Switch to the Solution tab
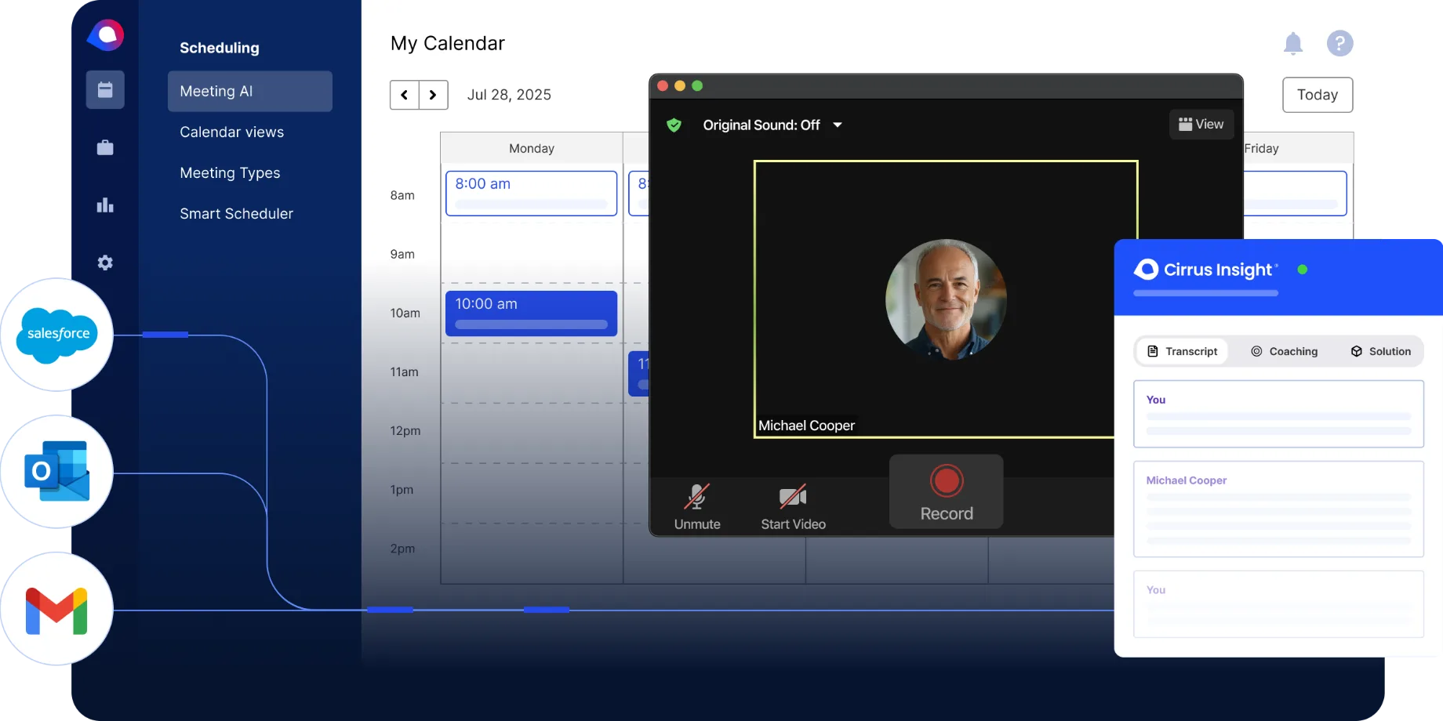 coord(1381,351)
